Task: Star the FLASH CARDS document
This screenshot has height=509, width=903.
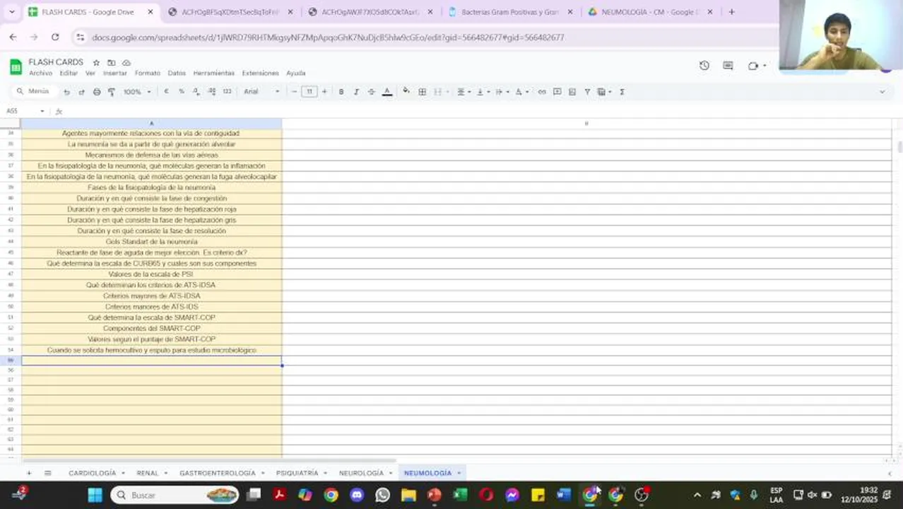Action: click(x=96, y=62)
